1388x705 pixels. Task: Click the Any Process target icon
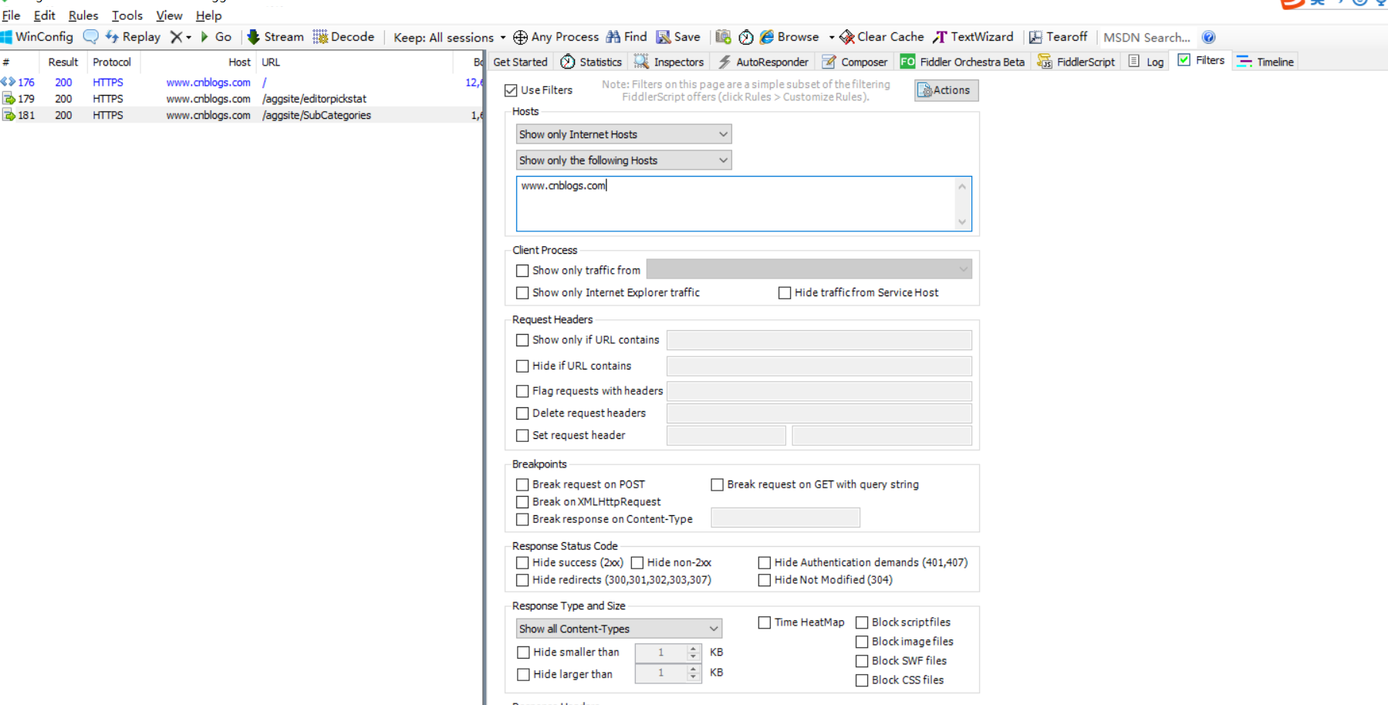click(x=521, y=37)
